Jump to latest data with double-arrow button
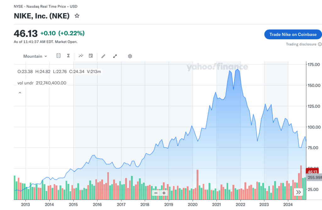 pos(298,192)
